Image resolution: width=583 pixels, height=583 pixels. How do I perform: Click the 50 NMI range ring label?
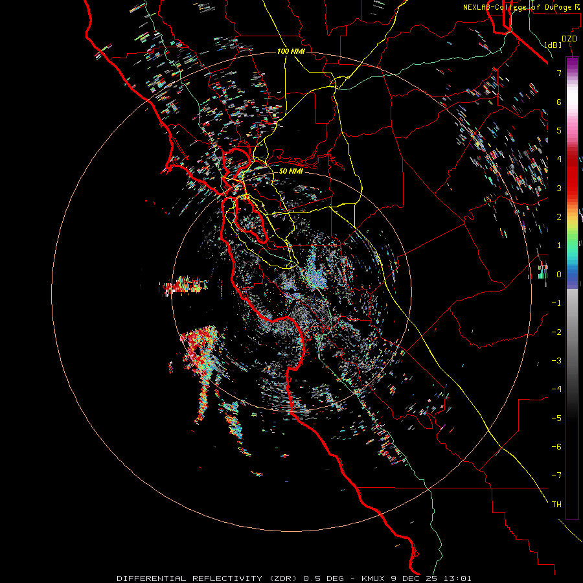coord(291,171)
